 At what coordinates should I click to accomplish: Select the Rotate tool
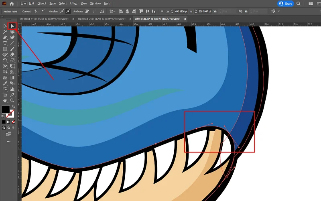pos(5,61)
